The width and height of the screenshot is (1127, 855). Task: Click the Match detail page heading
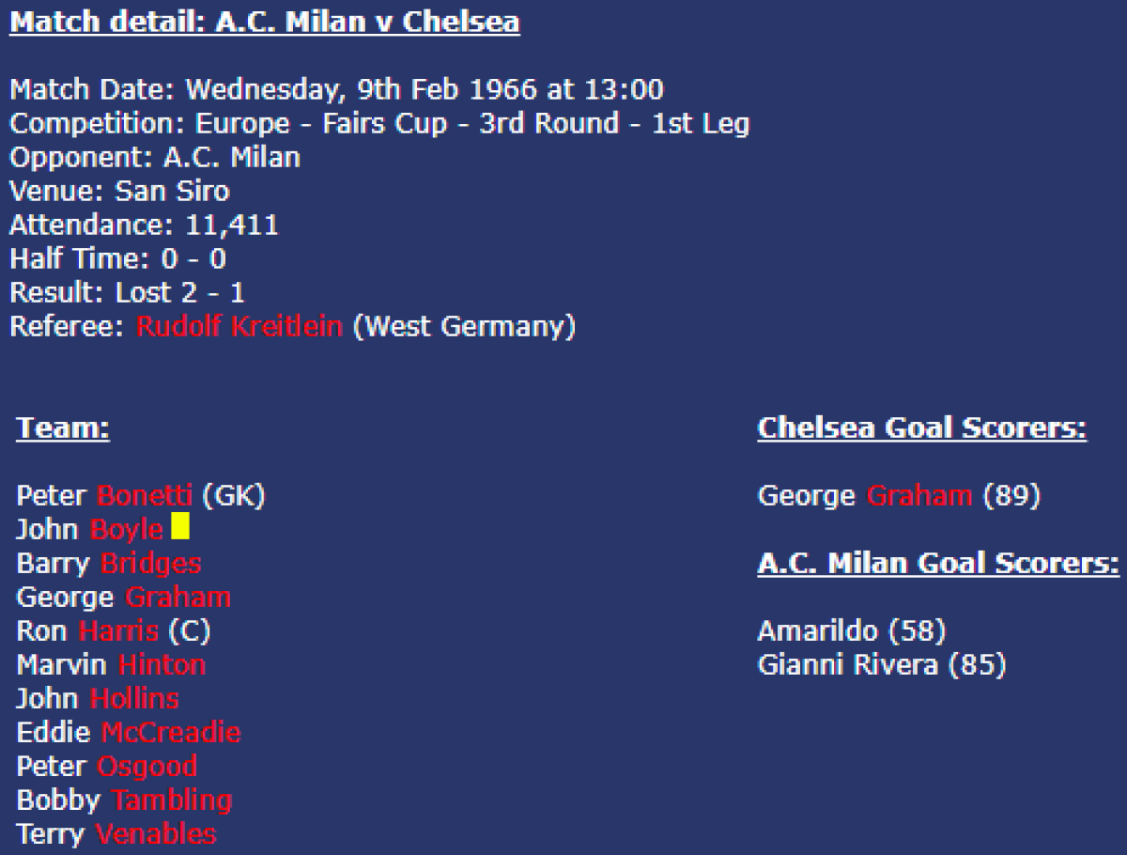coord(264,22)
